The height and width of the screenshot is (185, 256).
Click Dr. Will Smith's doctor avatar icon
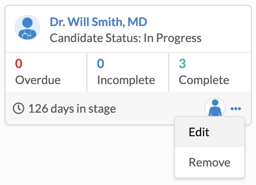click(27, 28)
